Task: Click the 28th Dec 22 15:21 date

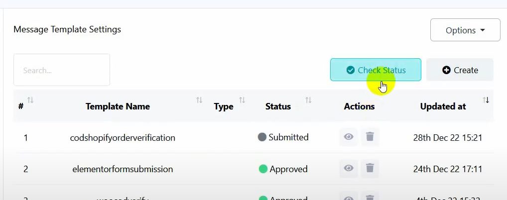Action: click(448, 138)
